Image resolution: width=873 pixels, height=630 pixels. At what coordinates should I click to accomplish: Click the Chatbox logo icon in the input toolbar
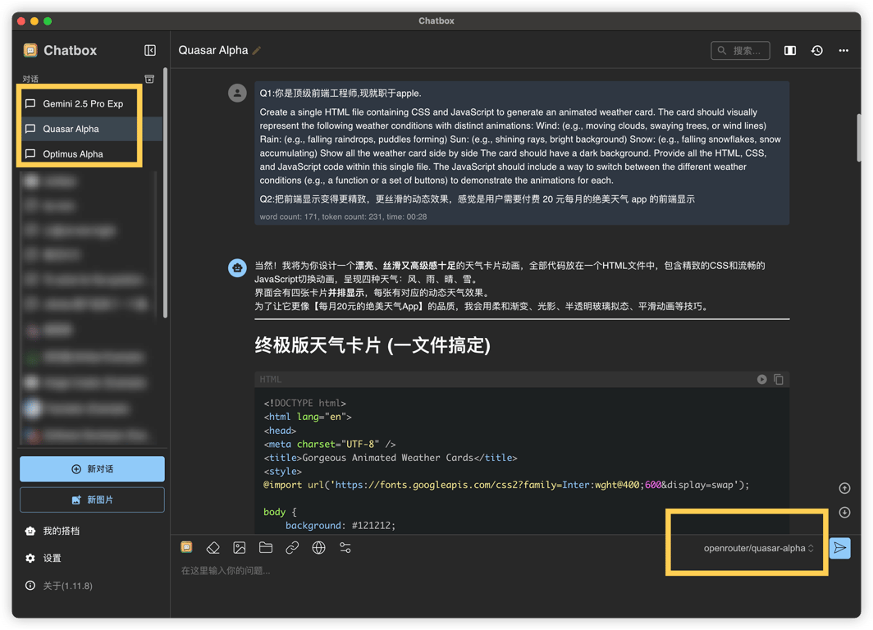point(186,548)
